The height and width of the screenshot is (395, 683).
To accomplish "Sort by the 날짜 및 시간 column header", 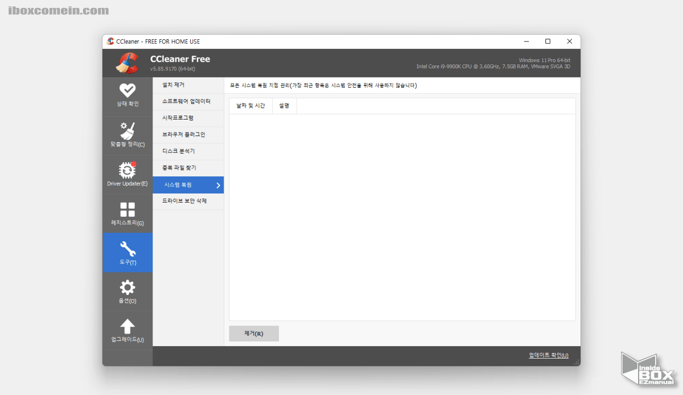I will click(x=250, y=106).
